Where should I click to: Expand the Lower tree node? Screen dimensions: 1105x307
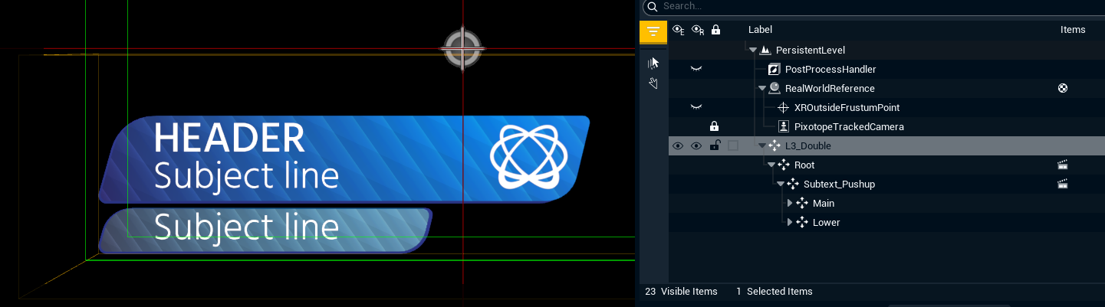pos(791,222)
